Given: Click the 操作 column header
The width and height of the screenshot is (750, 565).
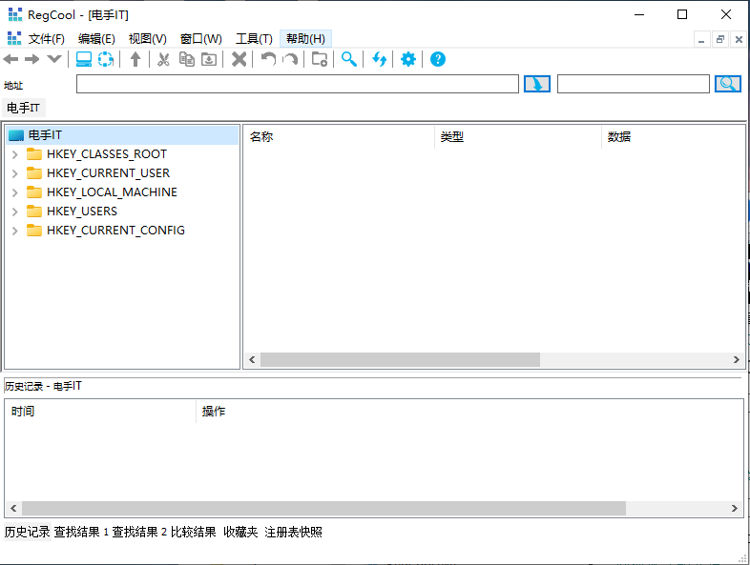Looking at the screenshot, I should point(469,412).
